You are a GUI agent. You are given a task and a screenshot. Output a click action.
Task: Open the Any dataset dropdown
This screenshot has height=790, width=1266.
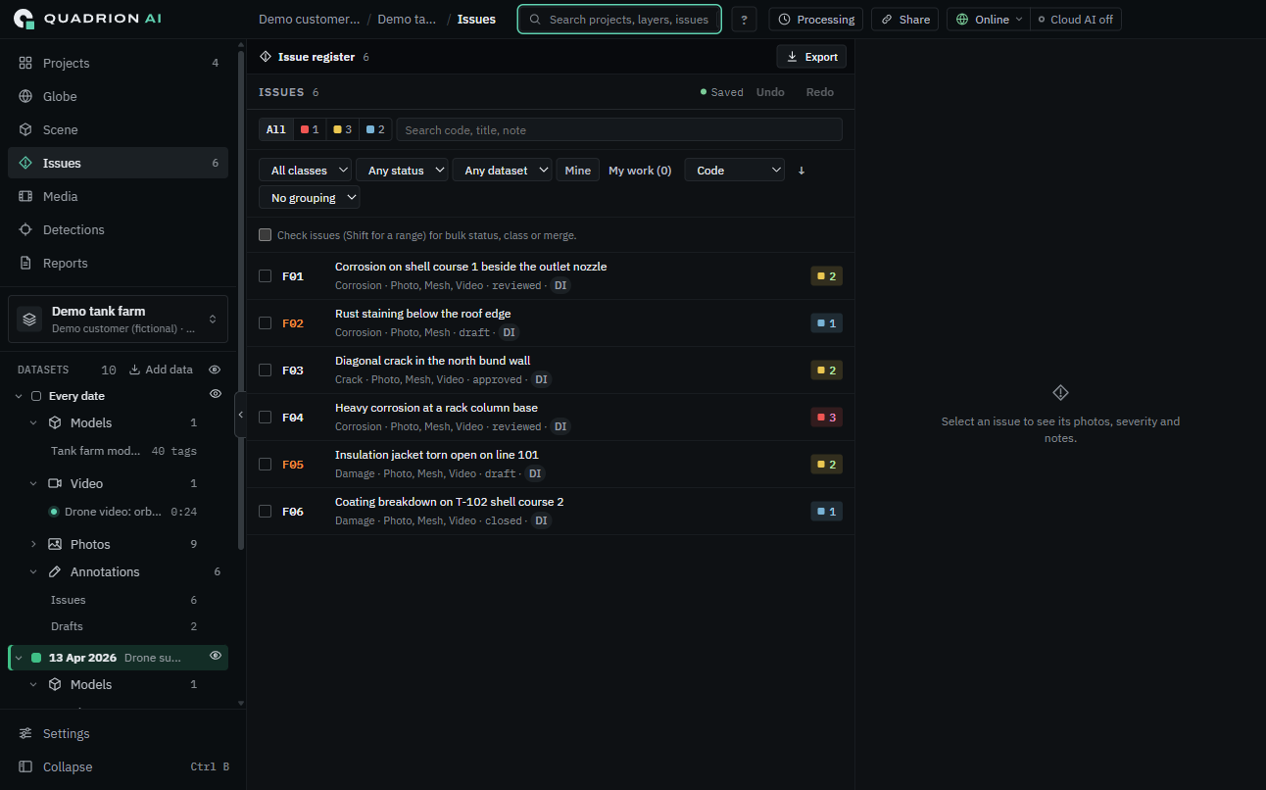[x=503, y=171]
